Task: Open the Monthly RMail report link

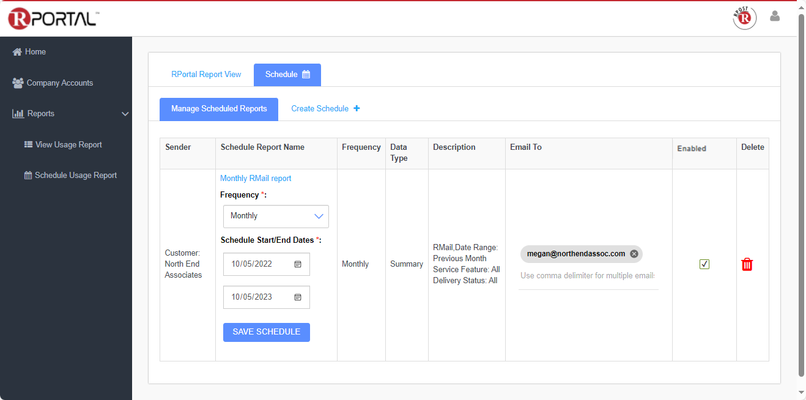Action: click(x=256, y=179)
